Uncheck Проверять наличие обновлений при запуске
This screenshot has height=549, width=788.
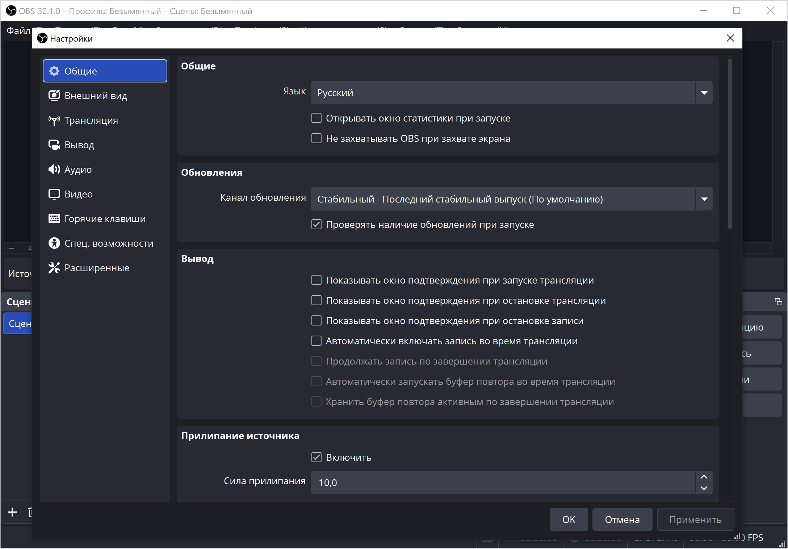pyautogui.click(x=317, y=225)
